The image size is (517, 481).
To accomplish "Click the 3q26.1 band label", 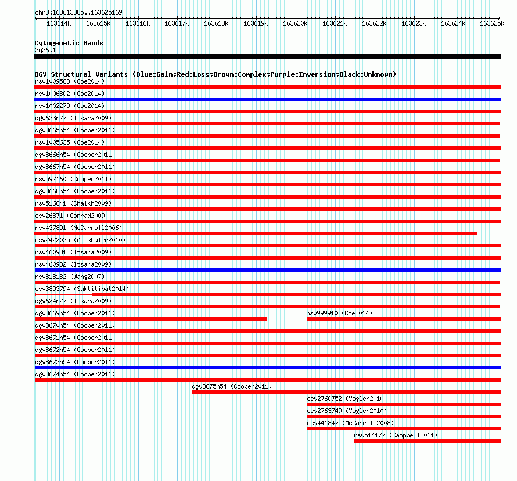I will [45, 50].
